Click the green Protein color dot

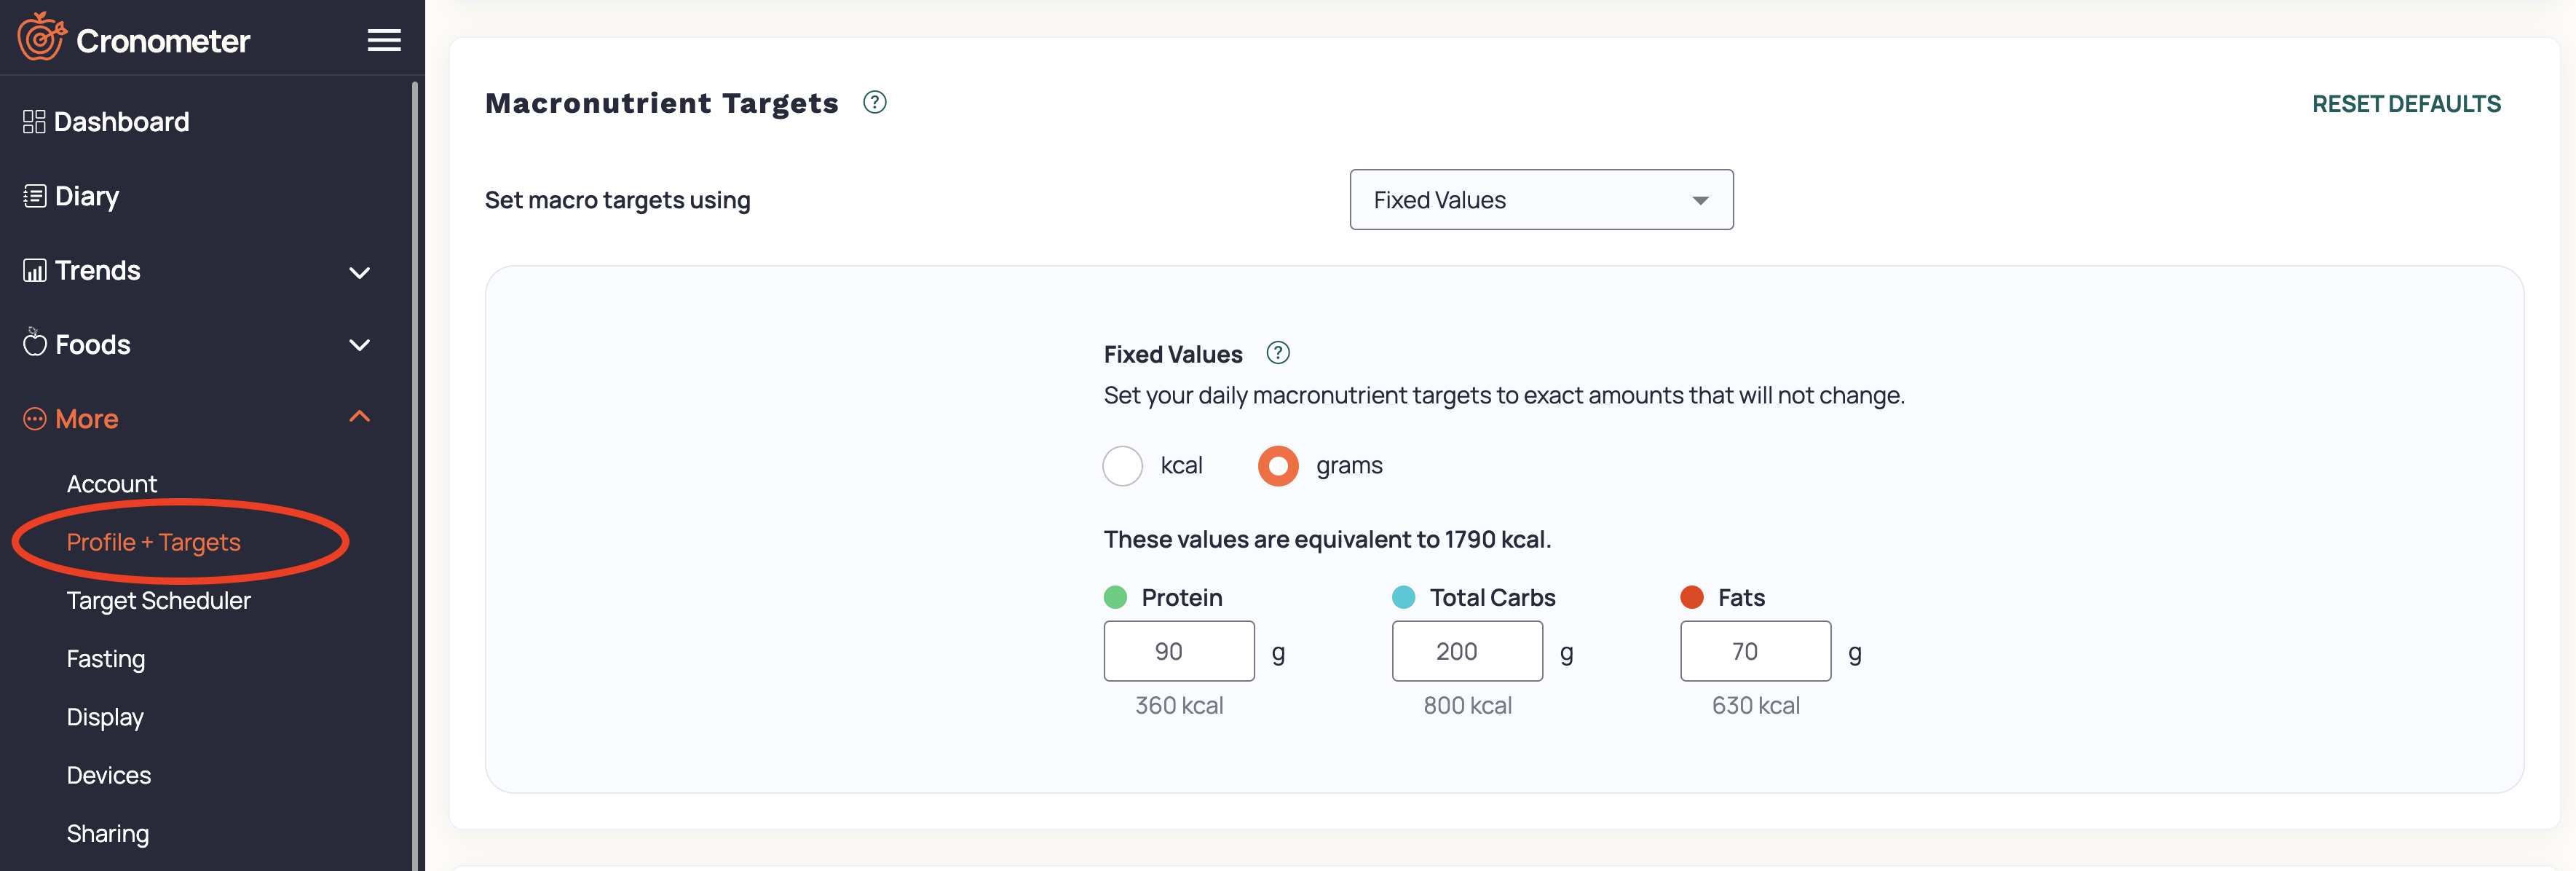(1115, 597)
